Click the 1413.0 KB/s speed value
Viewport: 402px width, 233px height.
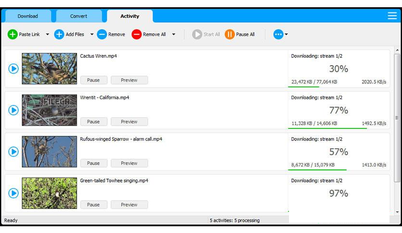374,165
